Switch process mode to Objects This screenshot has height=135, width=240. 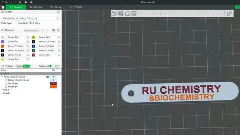point(26,66)
